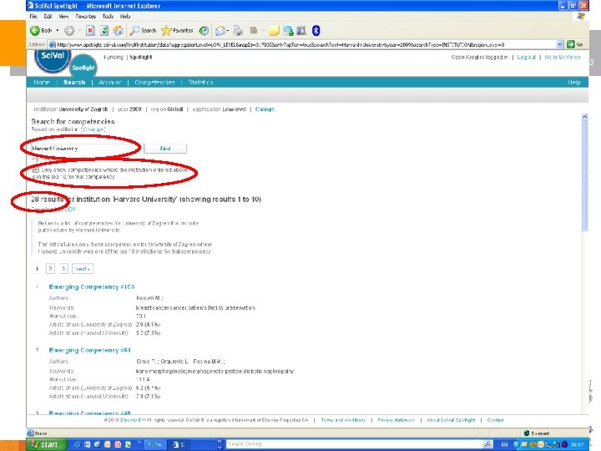Open the Research books icon
This screenshot has height=451, width=601.
(x=301, y=31)
